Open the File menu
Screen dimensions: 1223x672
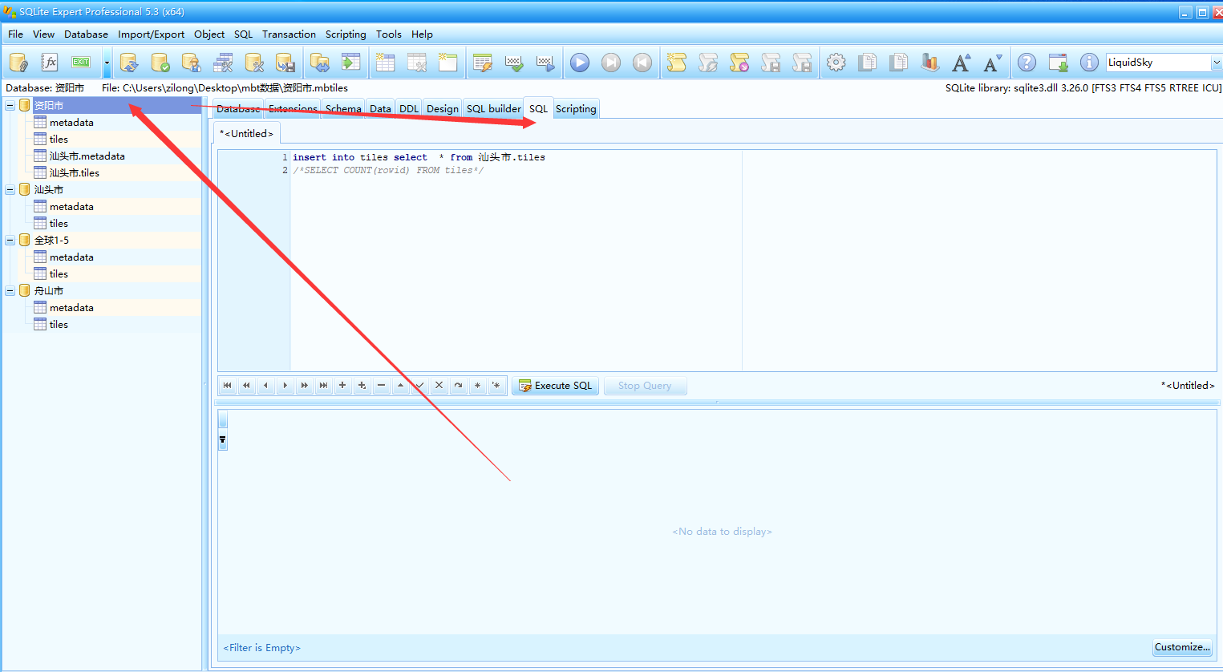pos(15,34)
